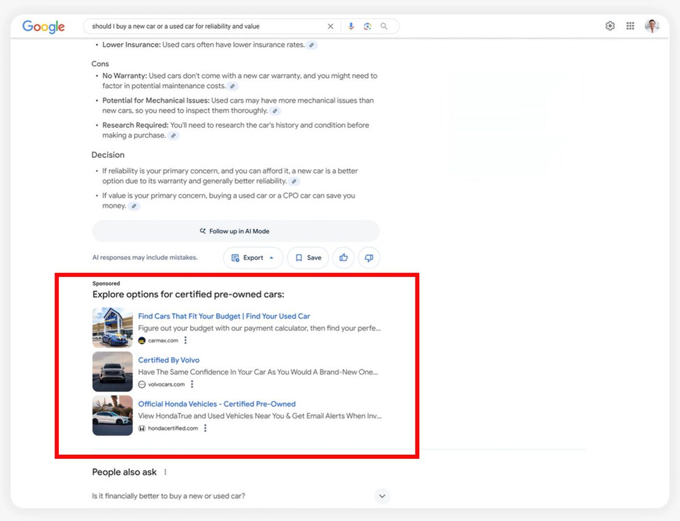This screenshot has width=680, height=521.
Task: Start voice search with the microphone icon
Action: pyautogui.click(x=351, y=26)
